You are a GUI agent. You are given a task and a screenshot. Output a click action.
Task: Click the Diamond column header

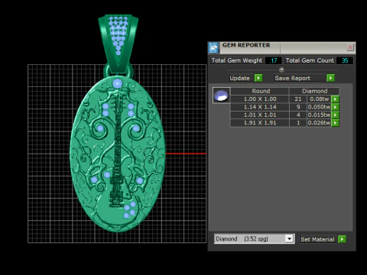pyautogui.click(x=314, y=91)
